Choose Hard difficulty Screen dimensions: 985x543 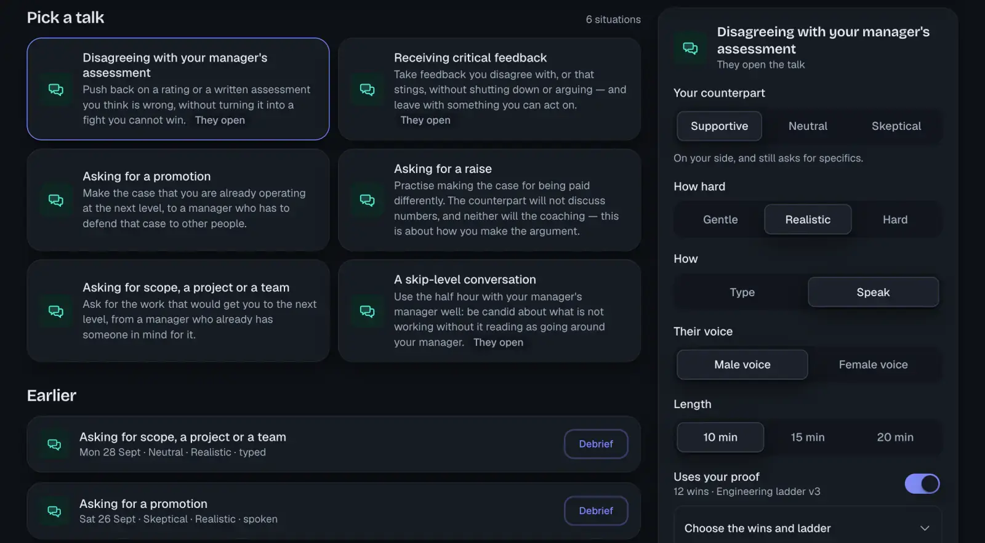pos(895,220)
